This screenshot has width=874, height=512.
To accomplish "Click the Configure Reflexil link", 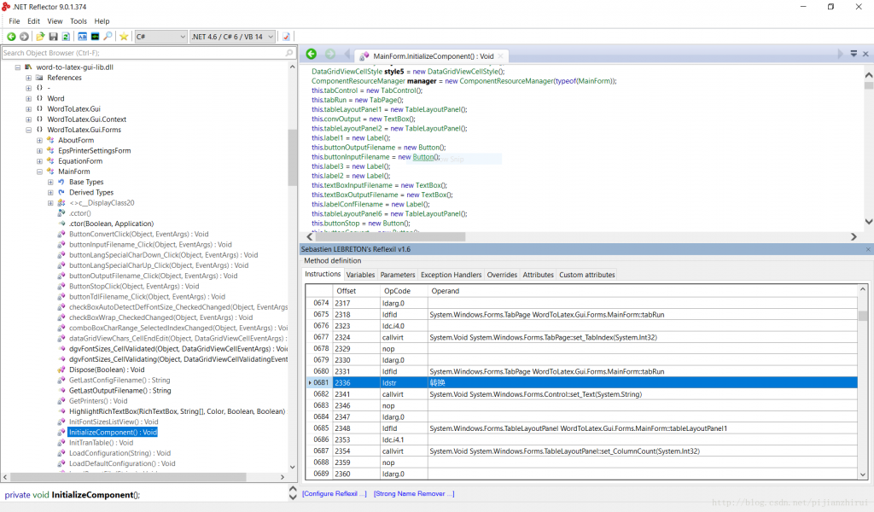I will click(335, 493).
